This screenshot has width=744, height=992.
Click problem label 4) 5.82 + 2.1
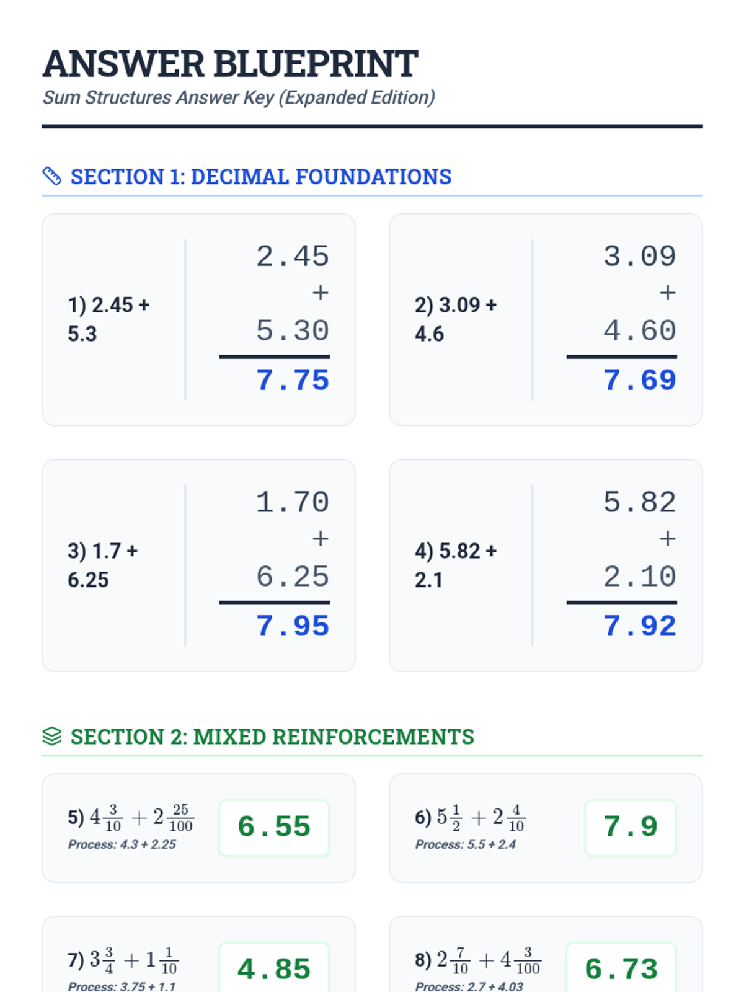pos(456,565)
